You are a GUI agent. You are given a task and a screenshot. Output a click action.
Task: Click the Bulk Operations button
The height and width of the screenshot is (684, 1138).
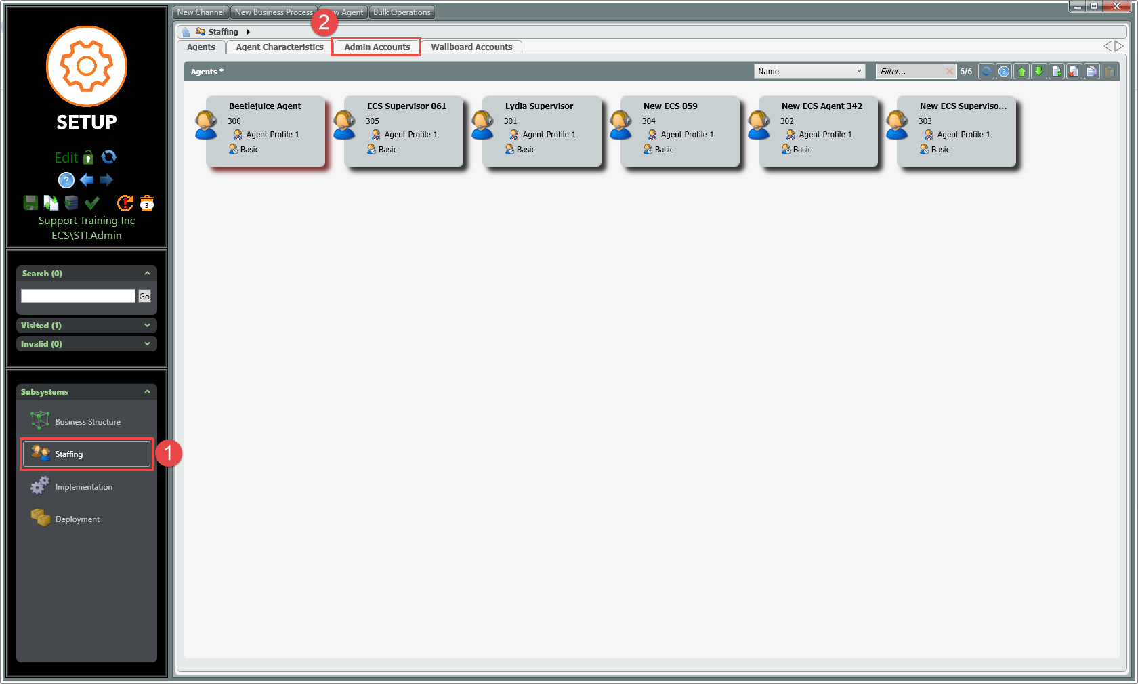[x=402, y=12]
